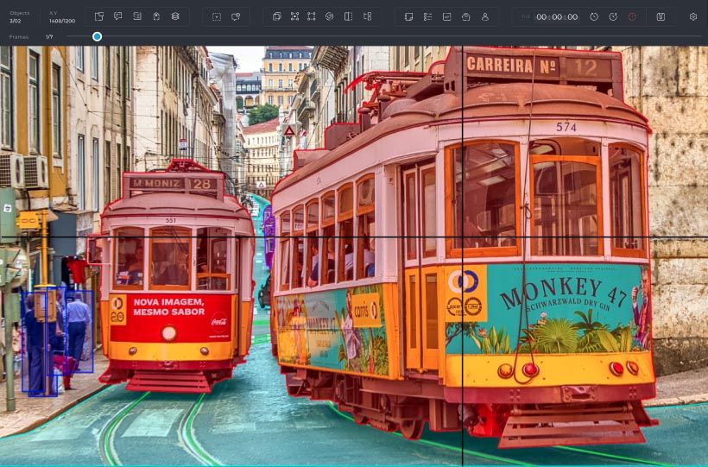Screen dimensions: 708x467
Task: Choose the duplicate overlapping squares icon
Action: coord(277,16)
